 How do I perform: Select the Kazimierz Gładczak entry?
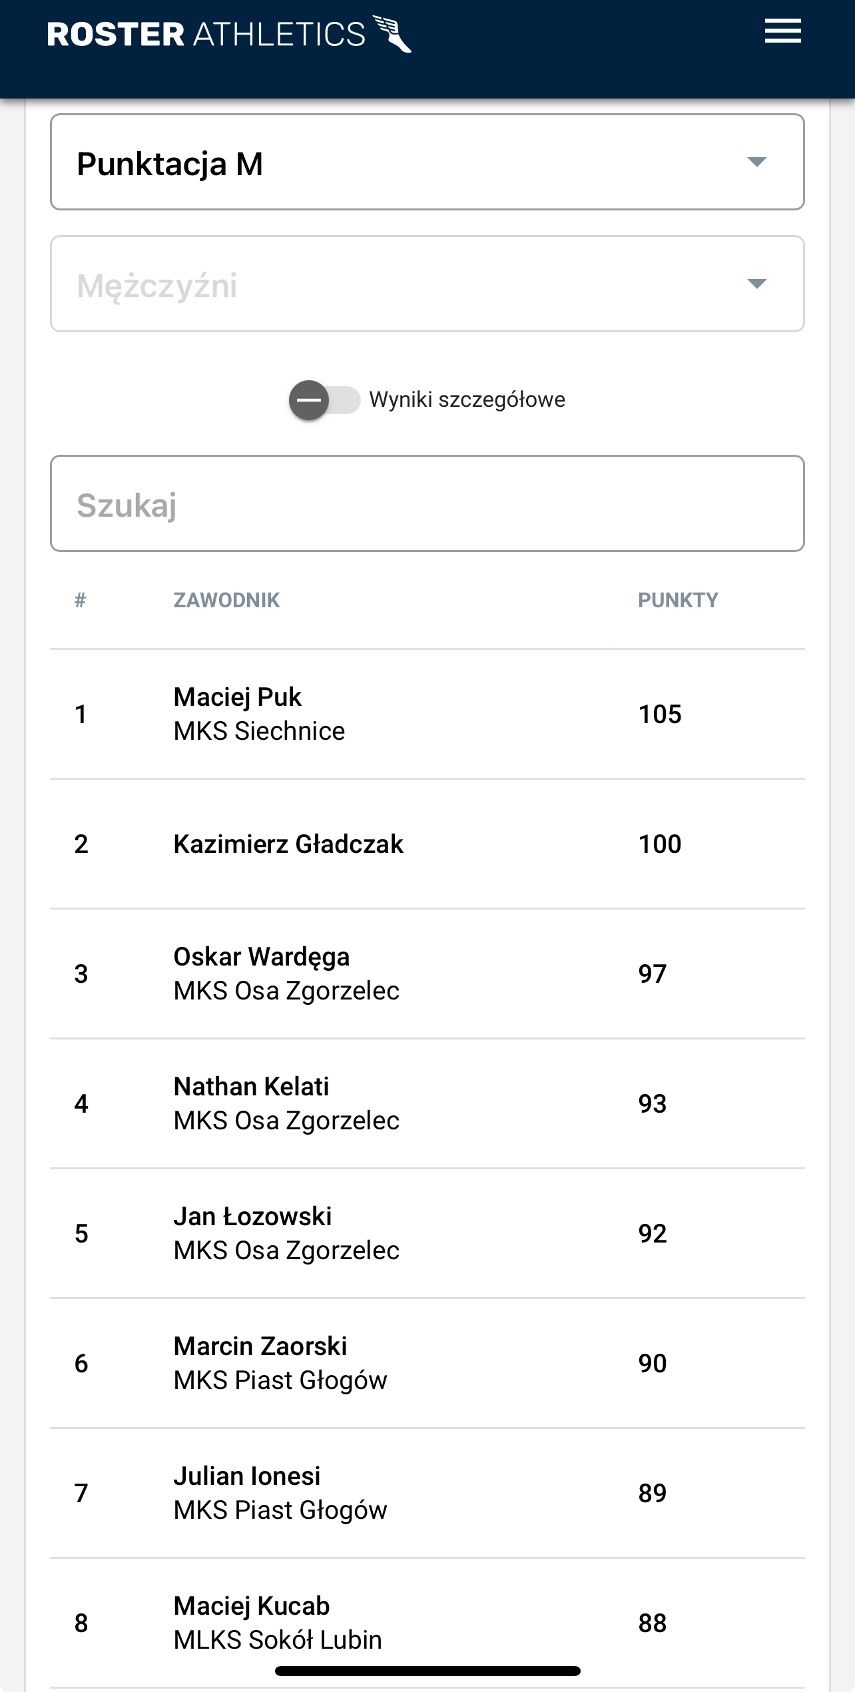(x=288, y=844)
